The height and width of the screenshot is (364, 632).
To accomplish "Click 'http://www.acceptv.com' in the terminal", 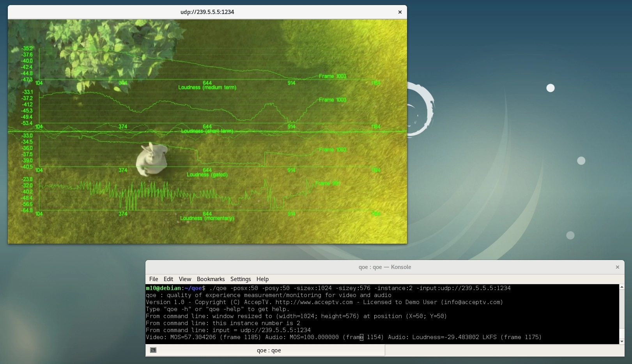I will click(x=314, y=302).
